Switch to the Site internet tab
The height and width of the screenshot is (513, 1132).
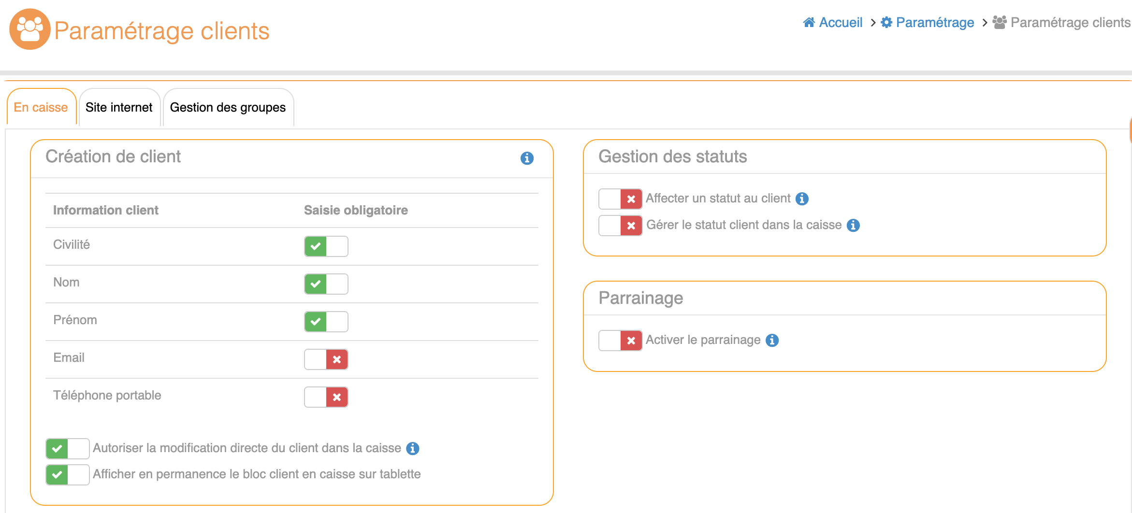point(119,107)
